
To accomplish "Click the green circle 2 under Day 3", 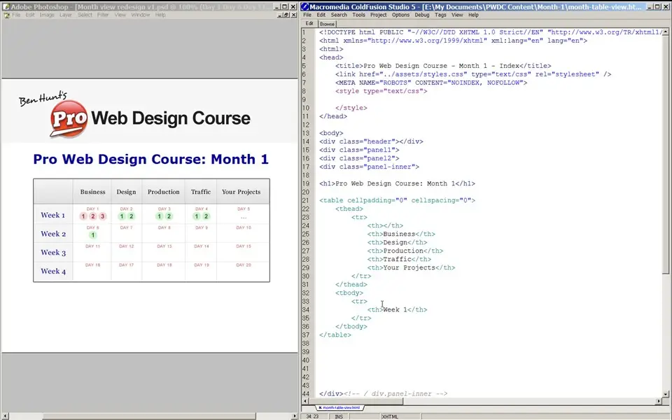I will click(169, 216).
